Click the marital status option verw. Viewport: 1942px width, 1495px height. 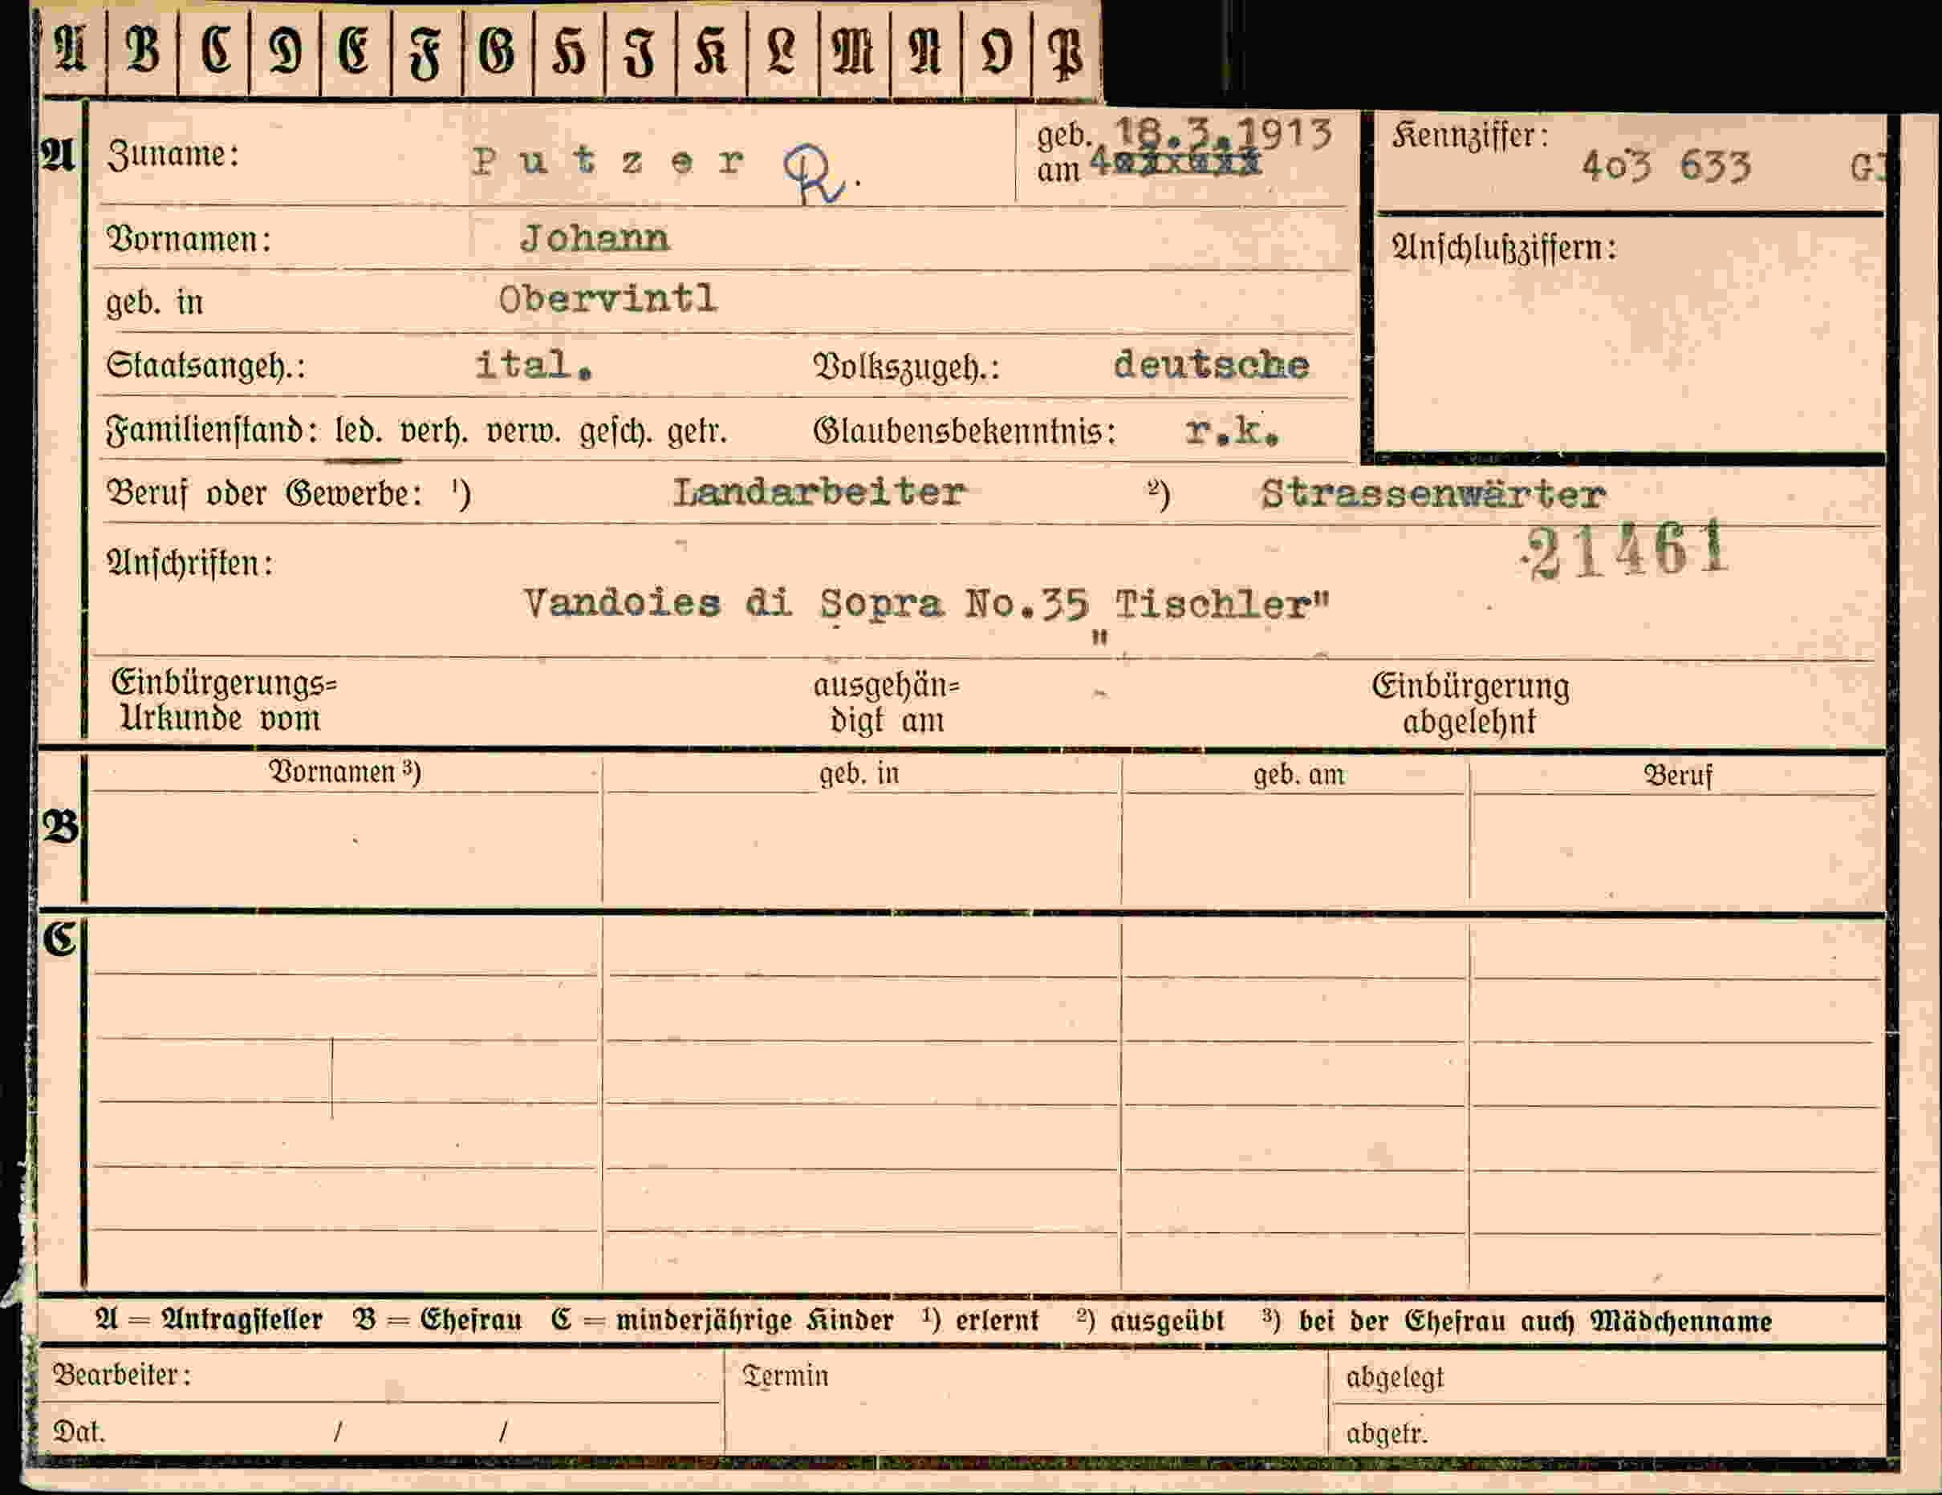pyautogui.click(x=524, y=432)
